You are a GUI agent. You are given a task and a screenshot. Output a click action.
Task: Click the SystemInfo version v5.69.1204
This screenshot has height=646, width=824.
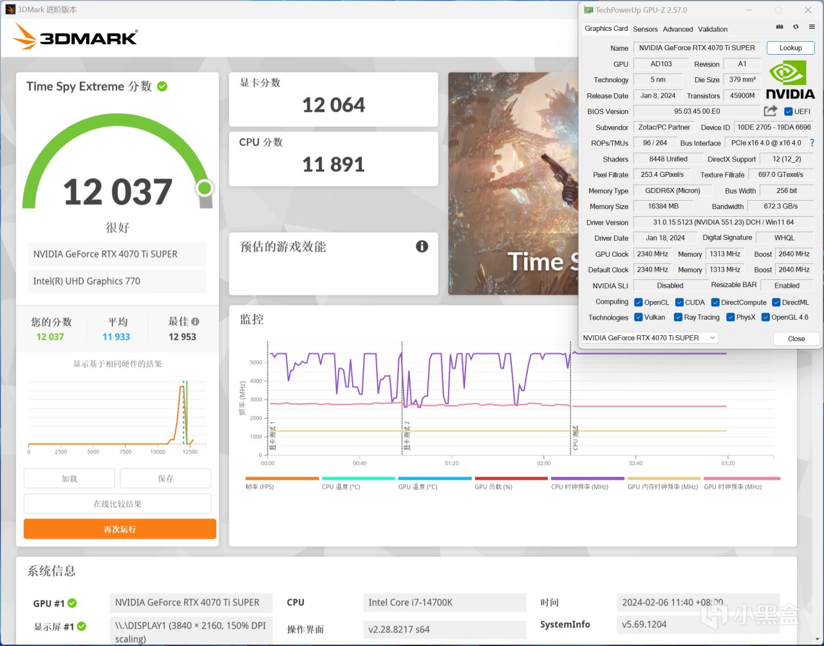pyautogui.click(x=698, y=624)
